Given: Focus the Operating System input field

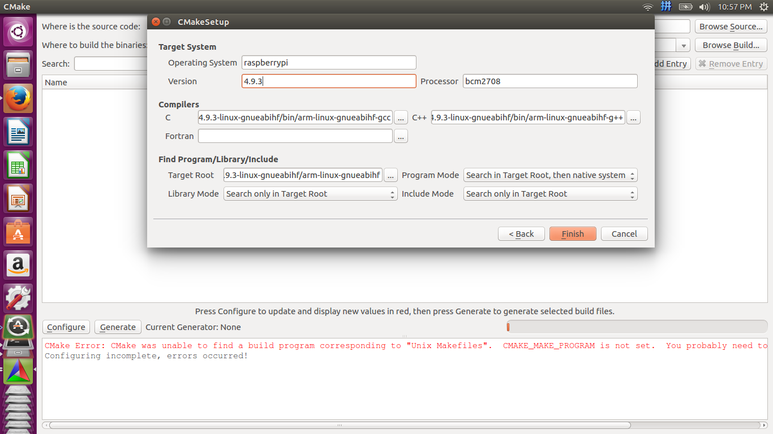Looking at the screenshot, I should [329, 63].
